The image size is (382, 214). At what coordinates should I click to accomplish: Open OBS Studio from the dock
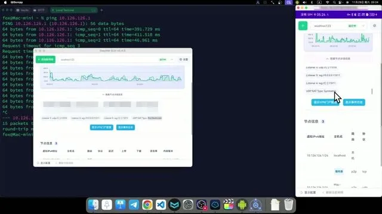(x=202, y=204)
